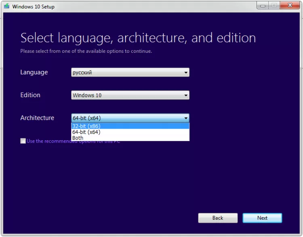303x237 pixels.
Task: Open the Language dropdown showing русский
Action: pyautogui.click(x=130, y=72)
